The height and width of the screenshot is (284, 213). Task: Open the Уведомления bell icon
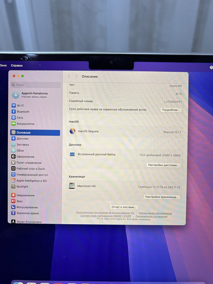coord(13,195)
